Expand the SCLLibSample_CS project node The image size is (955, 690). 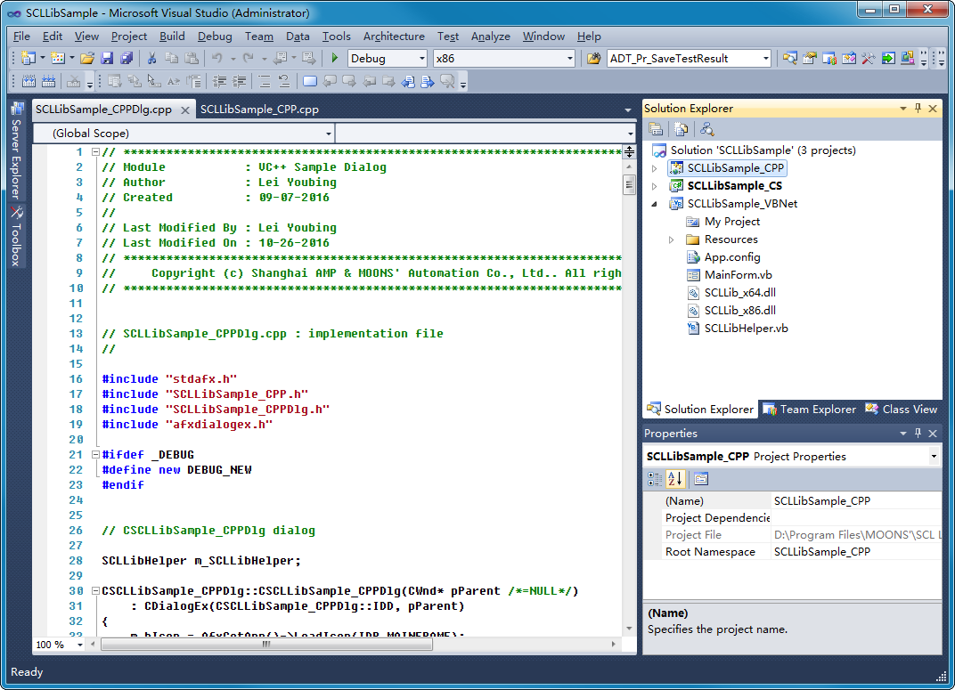coord(655,186)
